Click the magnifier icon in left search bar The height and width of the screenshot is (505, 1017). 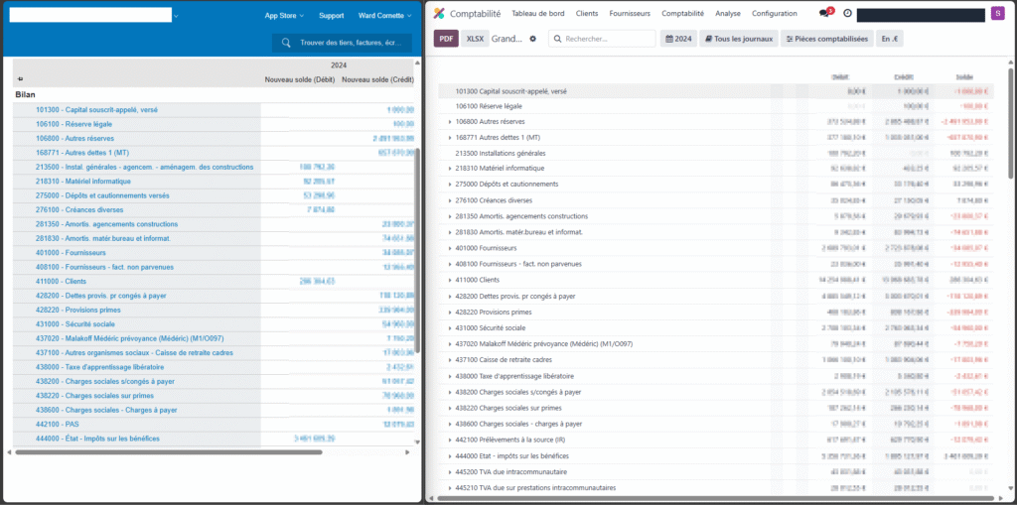(287, 43)
